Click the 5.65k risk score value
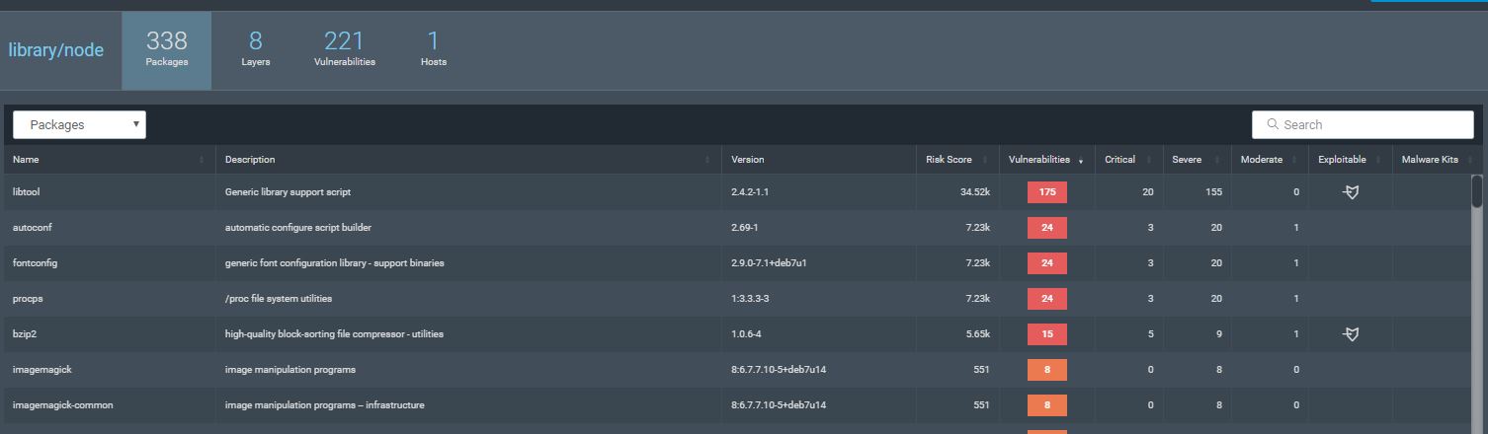This screenshot has height=434, width=1488. (977, 334)
